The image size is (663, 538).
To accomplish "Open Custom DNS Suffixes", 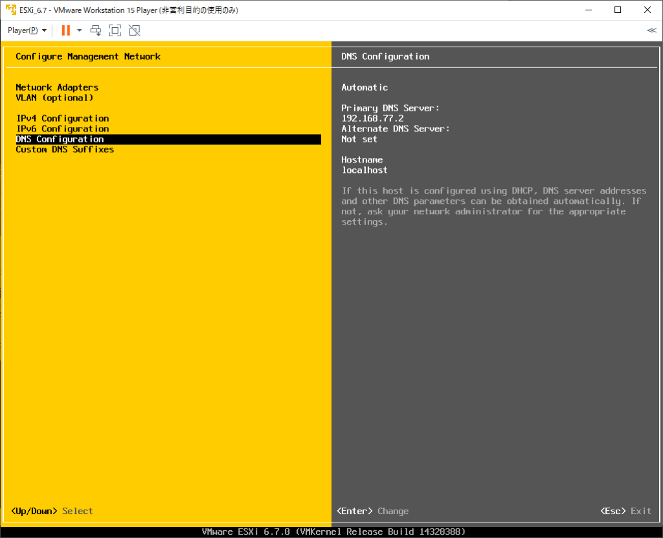I will (65, 150).
